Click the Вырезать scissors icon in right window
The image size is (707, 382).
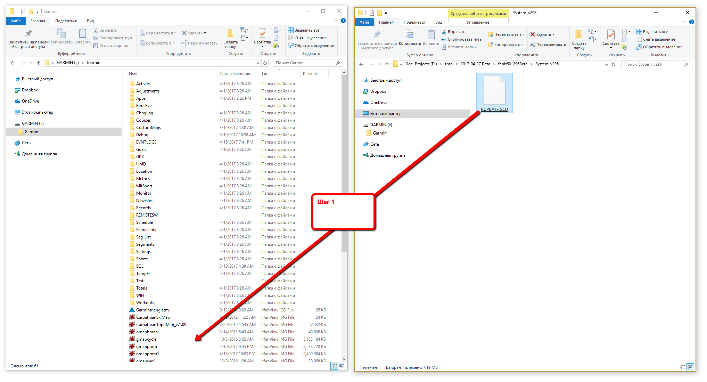(x=444, y=32)
